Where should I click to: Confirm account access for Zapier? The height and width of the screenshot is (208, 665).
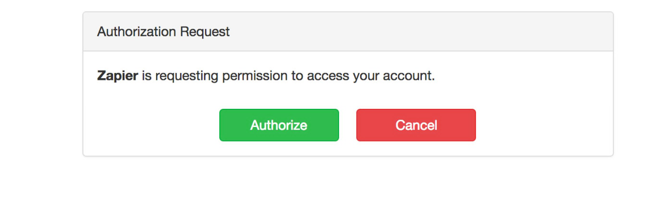[x=279, y=125]
